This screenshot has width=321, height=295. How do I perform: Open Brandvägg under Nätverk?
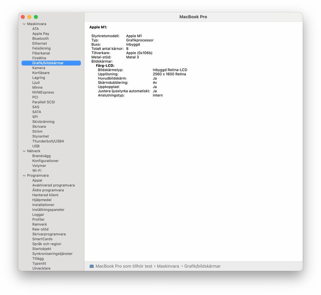click(x=41, y=156)
